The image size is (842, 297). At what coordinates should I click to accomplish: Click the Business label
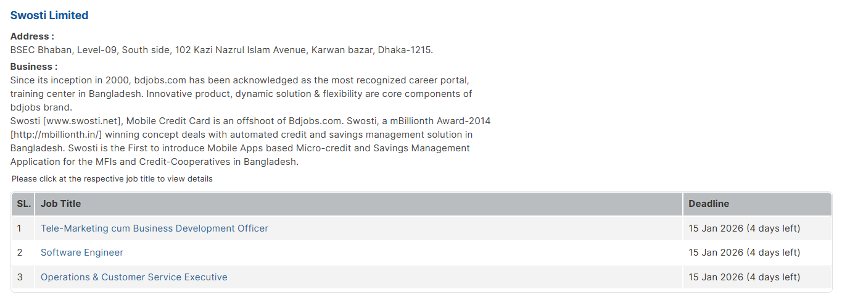pyautogui.click(x=34, y=67)
